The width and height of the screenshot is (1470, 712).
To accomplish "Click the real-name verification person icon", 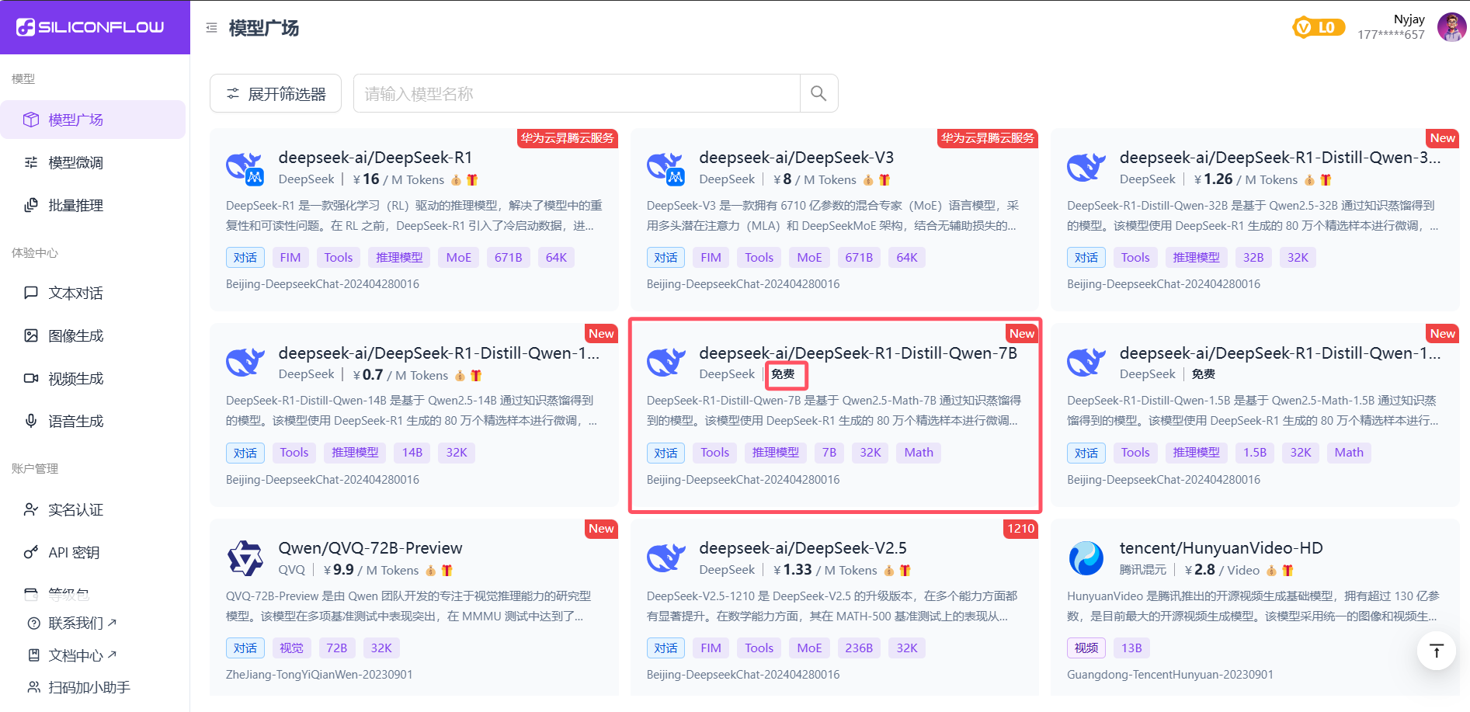I will click(31, 509).
